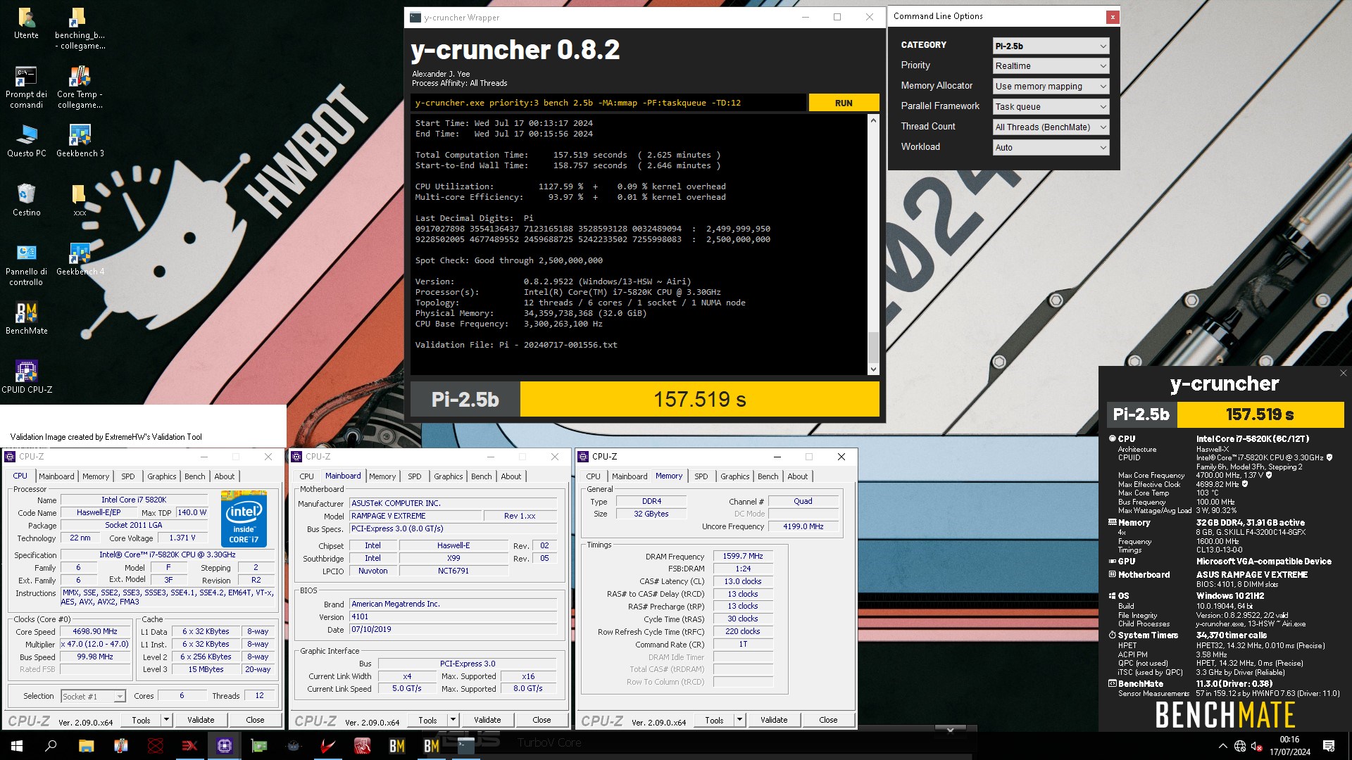1352x760 pixels.
Task: Open the console window taskbar icon
Action: click(465, 746)
